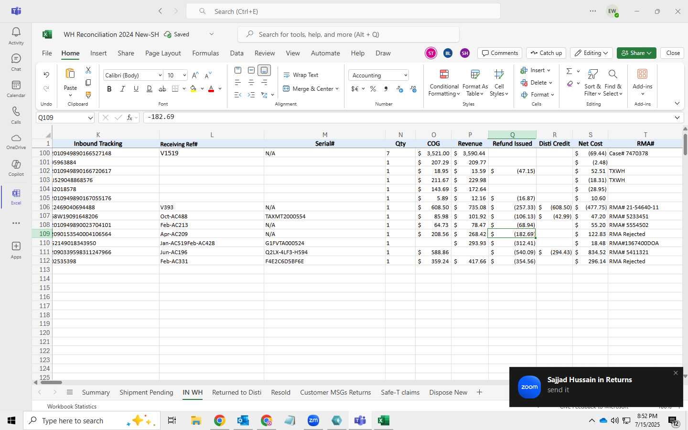Toggle Italic formatting
688x430 pixels.
[x=122, y=89]
